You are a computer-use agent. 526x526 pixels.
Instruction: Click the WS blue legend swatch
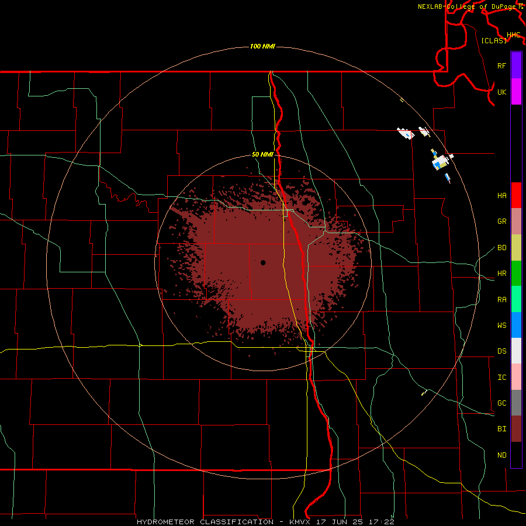516,325
